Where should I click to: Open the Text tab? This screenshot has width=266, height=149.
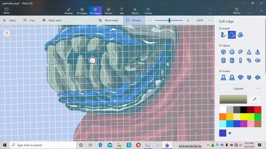[x=122, y=11]
